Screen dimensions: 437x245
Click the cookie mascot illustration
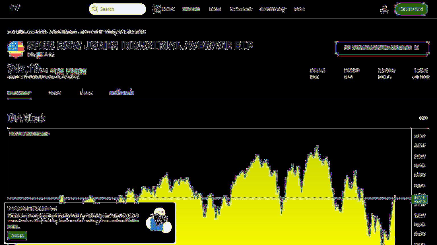coord(159,221)
